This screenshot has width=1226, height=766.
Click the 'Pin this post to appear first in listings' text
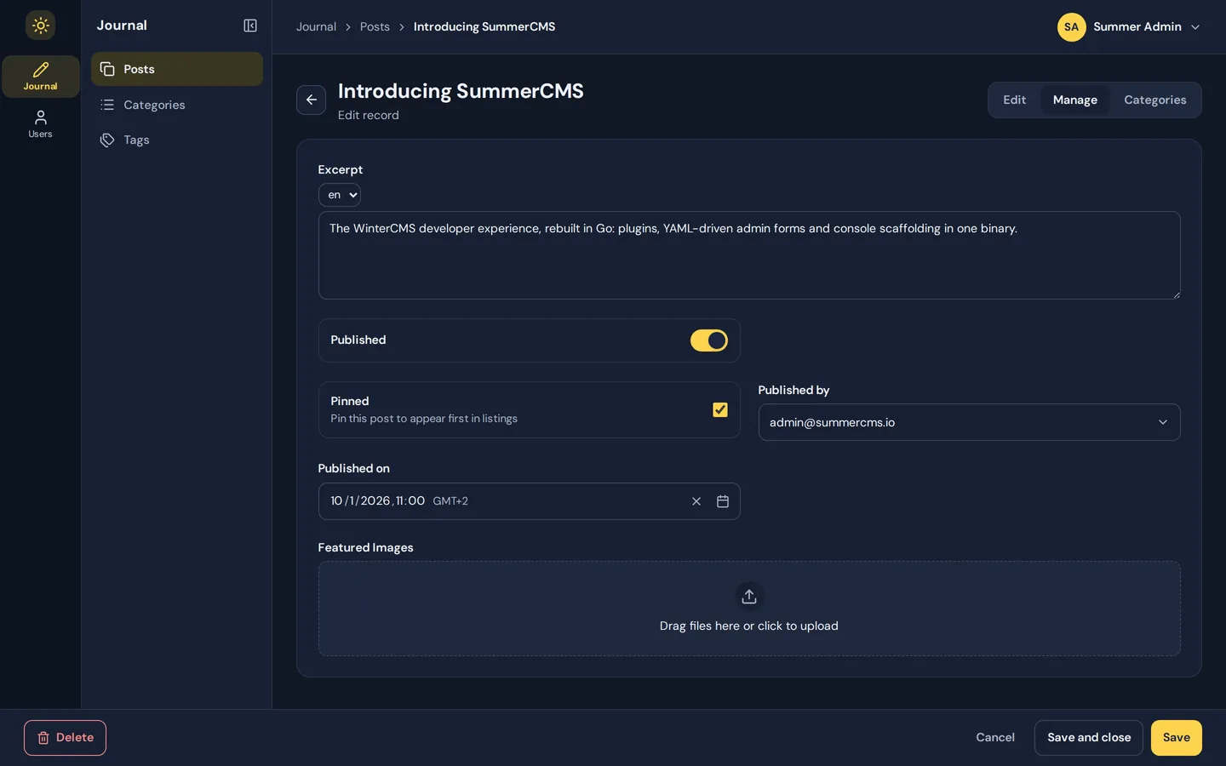(x=424, y=419)
